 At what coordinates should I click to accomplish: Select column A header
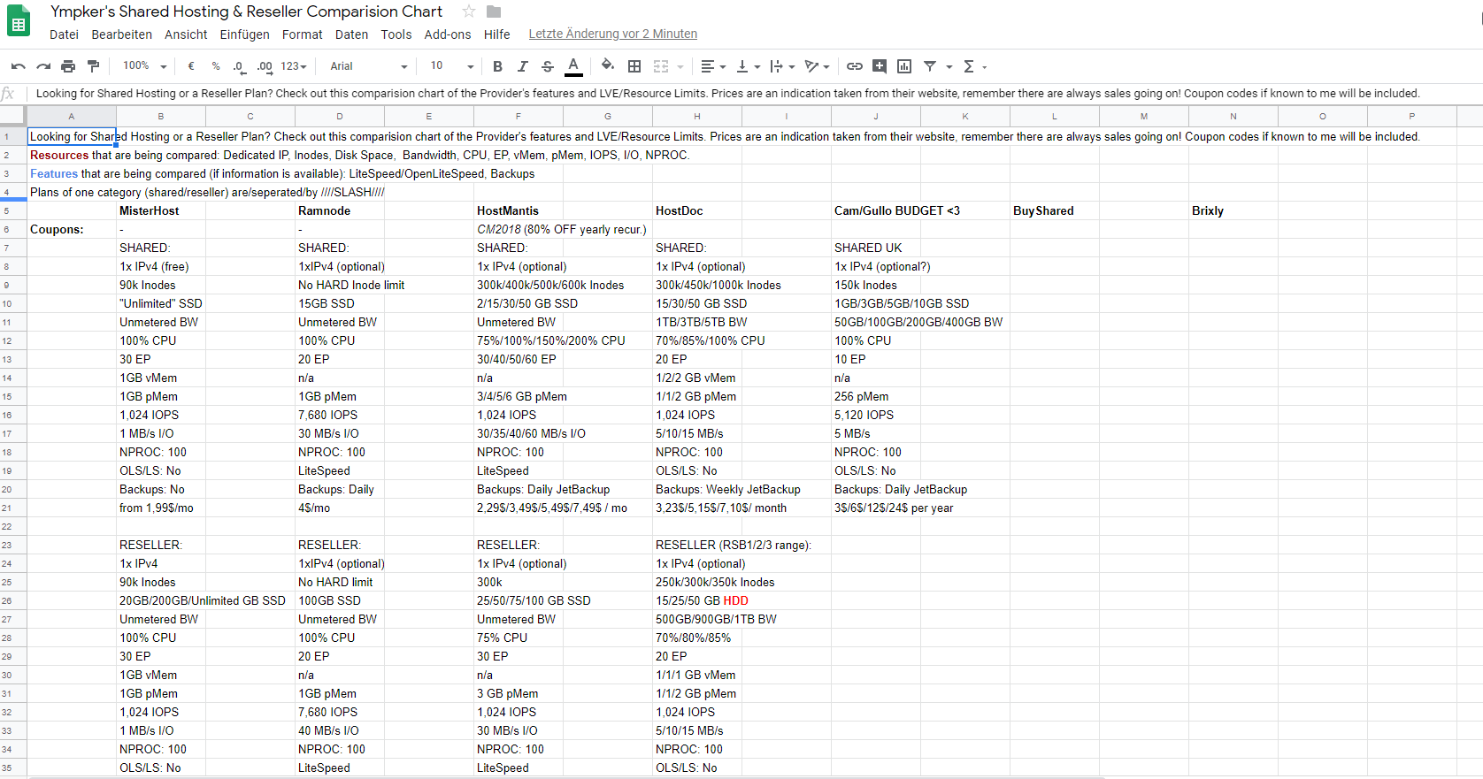72,116
